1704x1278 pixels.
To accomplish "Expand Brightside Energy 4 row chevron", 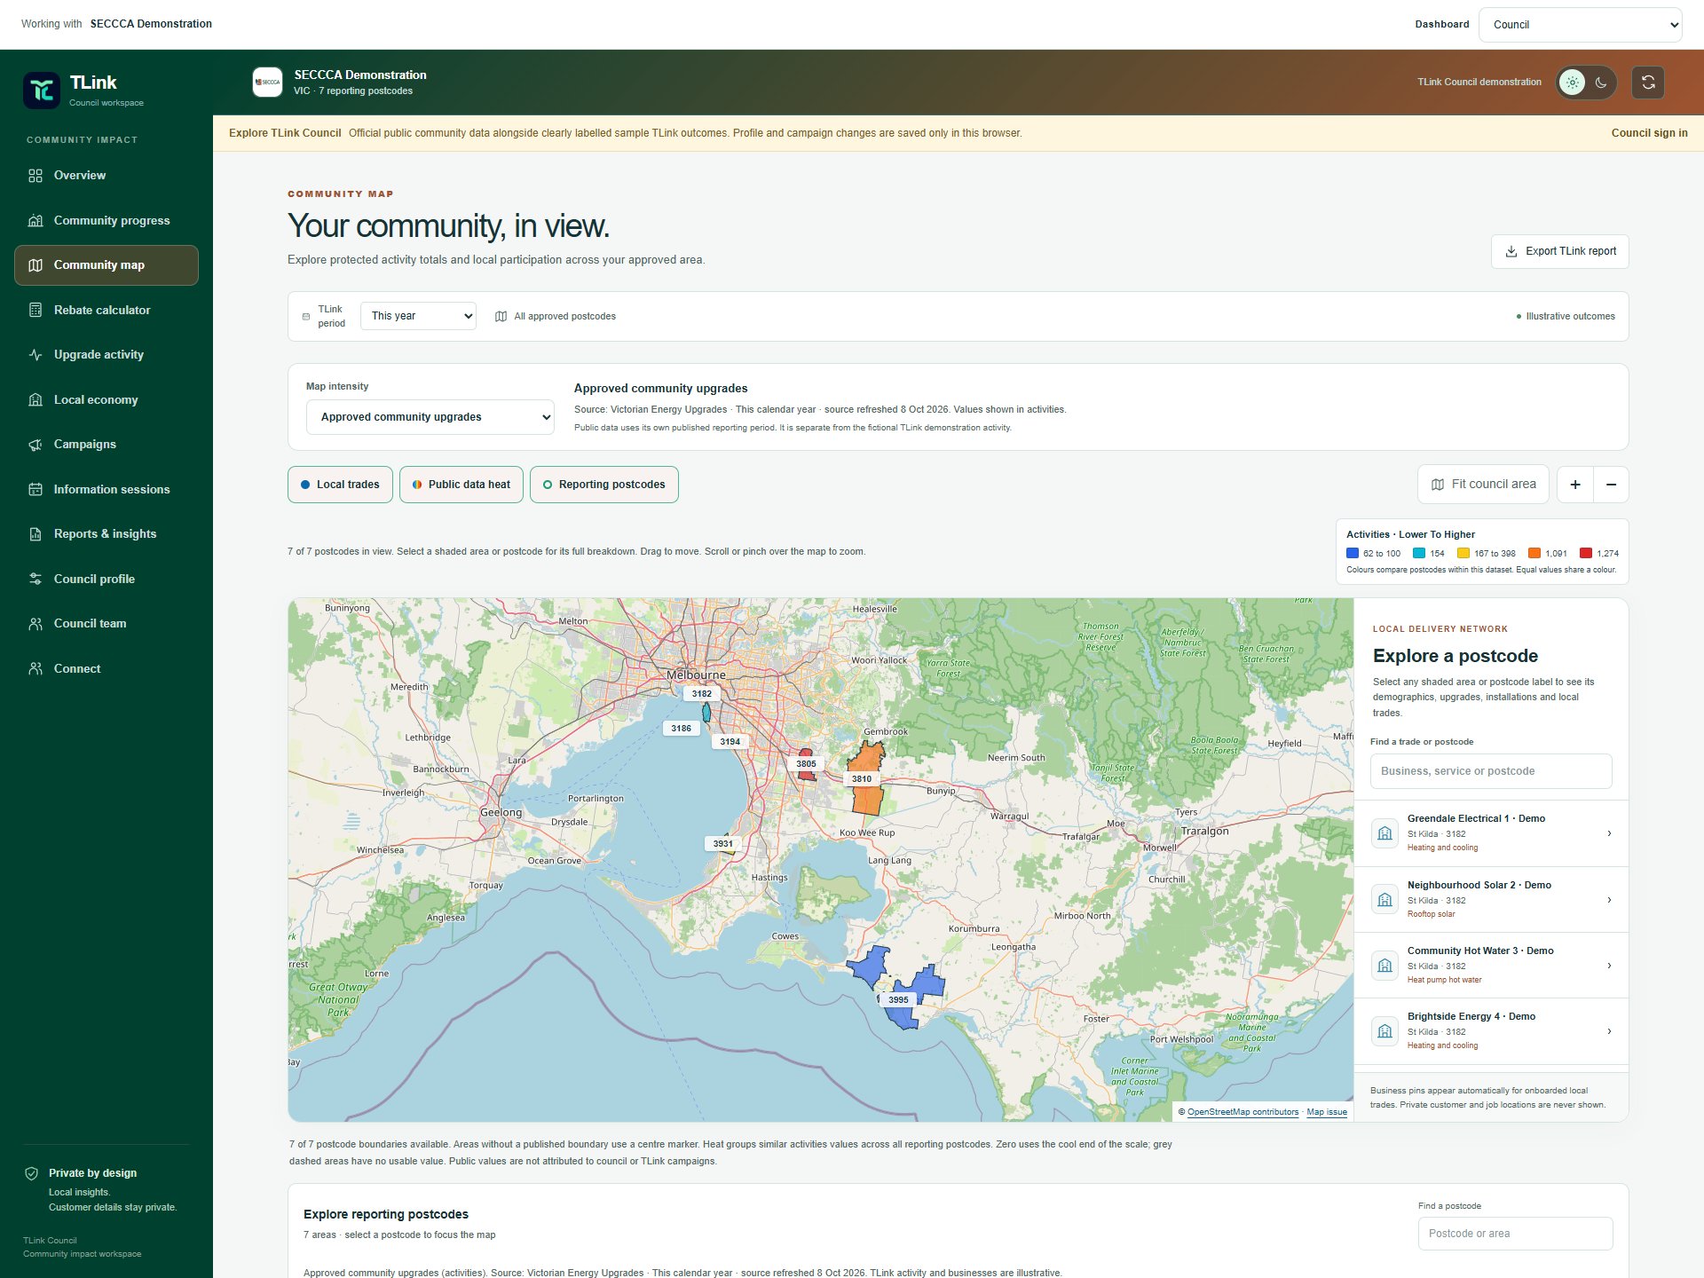I will coord(1609,1031).
